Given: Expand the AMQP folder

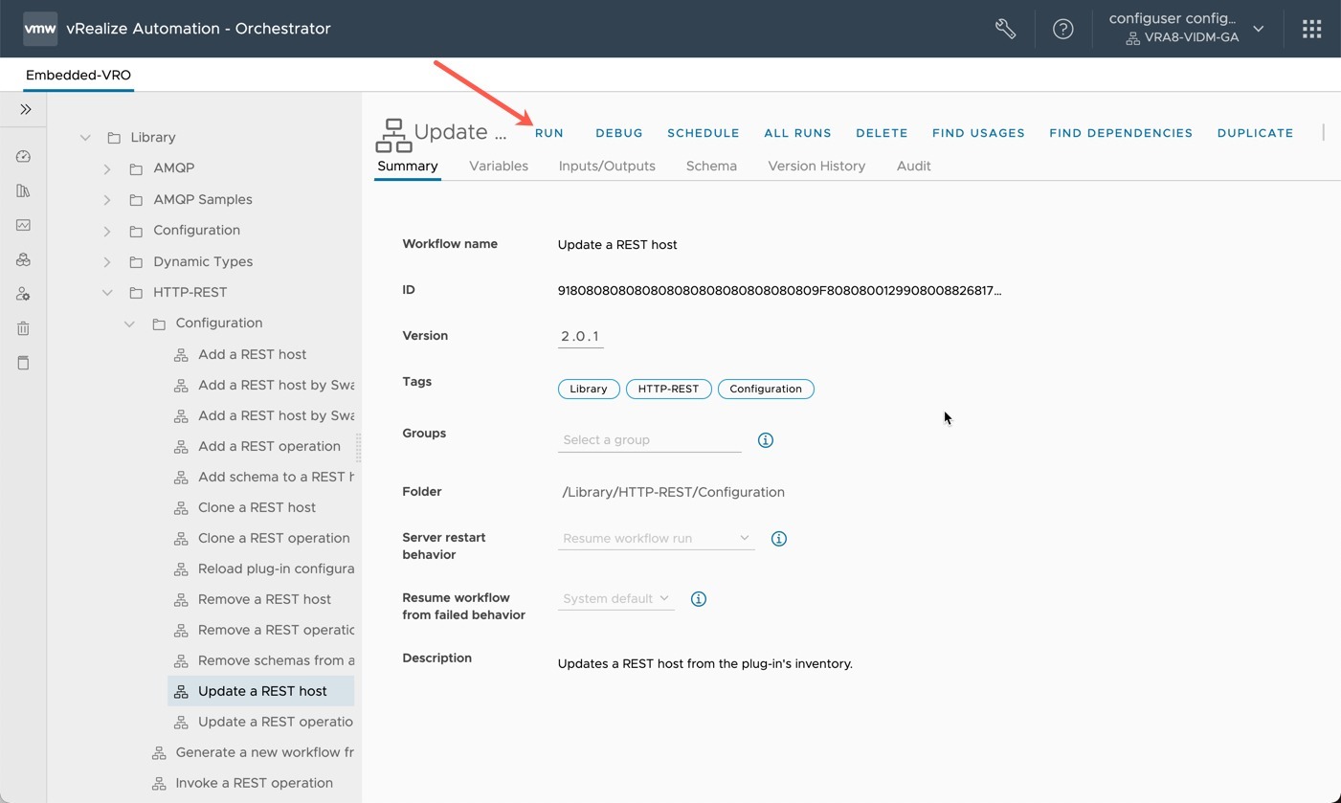Looking at the screenshot, I should tap(107, 168).
